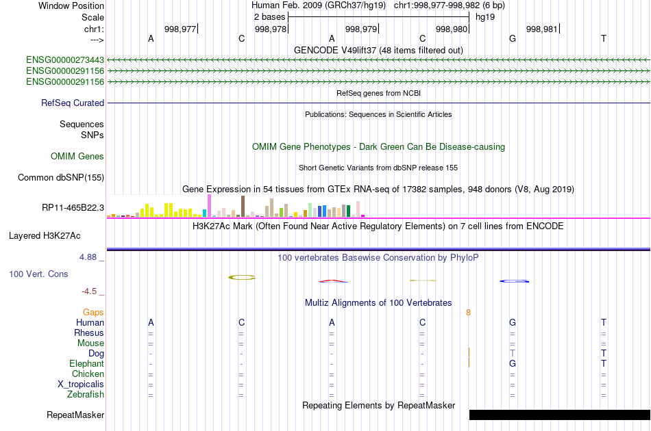This screenshot has width=651, height=431.
Task: Click the X_tropicalis species label
Action: pyautogui.click(x=81, y=384)
